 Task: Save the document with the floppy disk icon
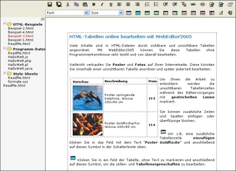tap(50, 4)
